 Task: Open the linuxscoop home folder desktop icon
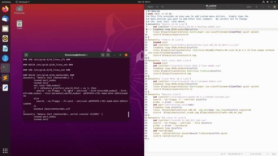coord(19,10)
